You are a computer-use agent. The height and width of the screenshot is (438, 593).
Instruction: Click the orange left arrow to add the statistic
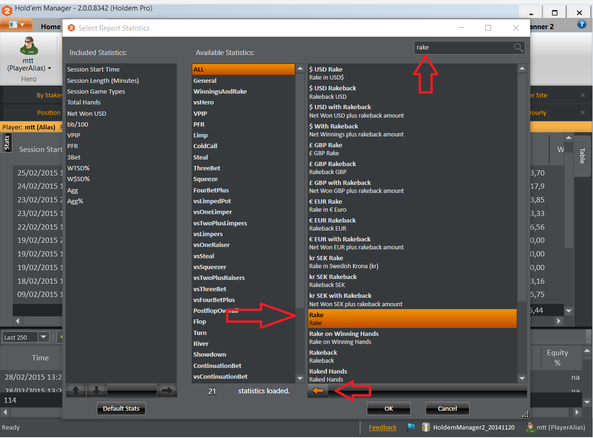coord(318,391)
